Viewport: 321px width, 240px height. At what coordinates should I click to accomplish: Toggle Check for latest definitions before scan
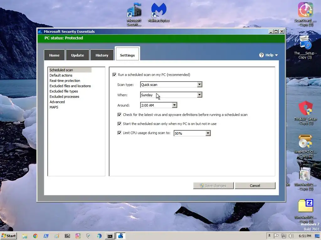[x=119, y=115]
